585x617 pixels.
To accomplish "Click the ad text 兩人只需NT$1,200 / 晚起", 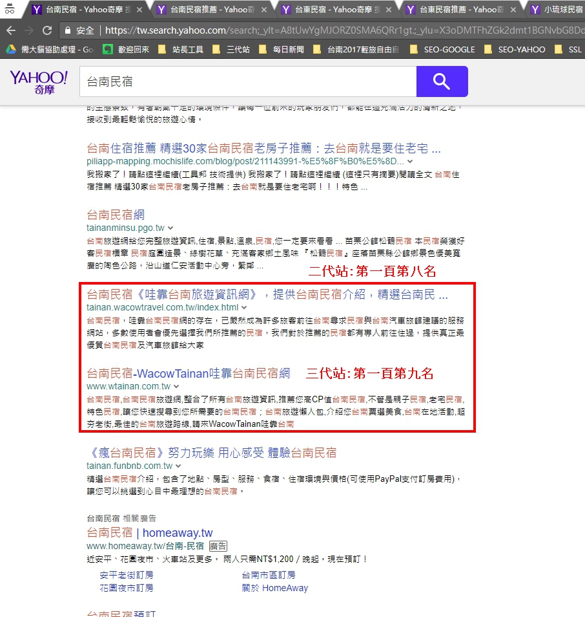I will 271,559.
